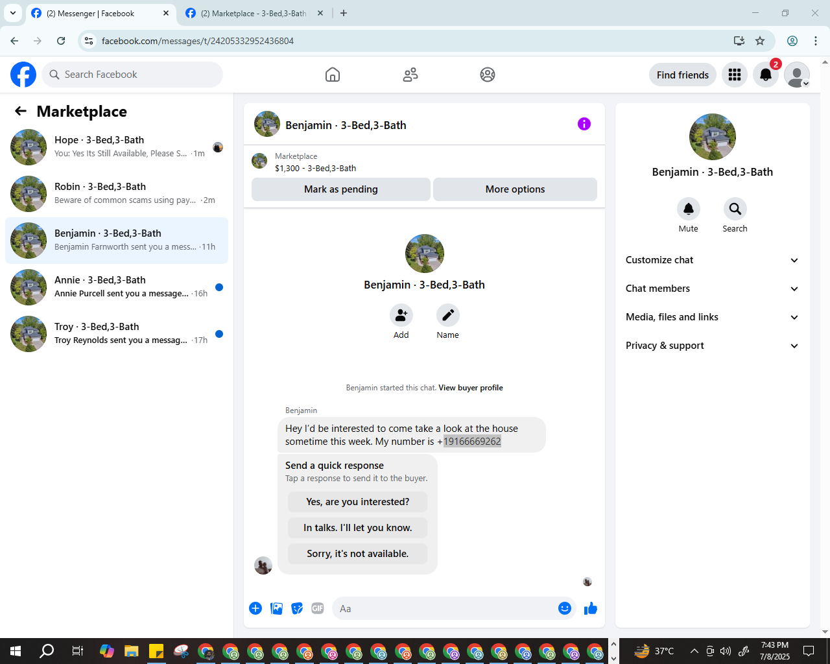Image resolution: width=830 pixels, height=664 pixels.
Task: Attach a photo using image icon
Action: click(276, 608)
